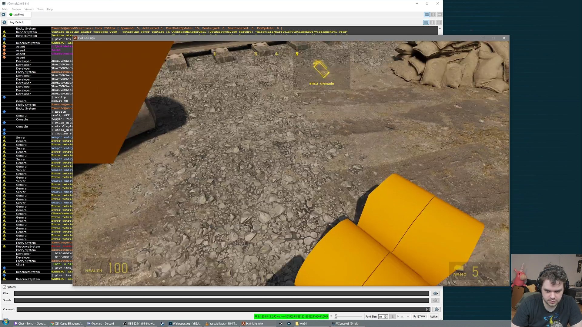The height and width of the screenshot is (327, 582).
Task: Select vertical split layout in top row
Action: click(x=433, y=15)
